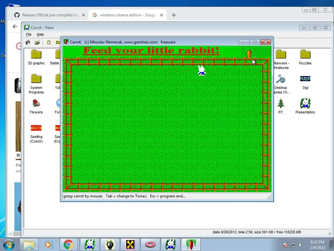The width and height of the screenshot is (334, 251).
Task: Close the GitHub Release tab
Action: [83, 15]
